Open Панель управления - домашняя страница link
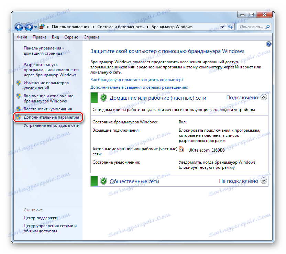The image size is (286, 254). pyautogui.click(x=44, y=51)
